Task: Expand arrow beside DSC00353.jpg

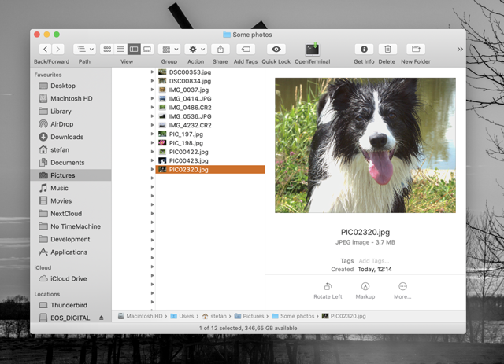Action: click(152, 72)
